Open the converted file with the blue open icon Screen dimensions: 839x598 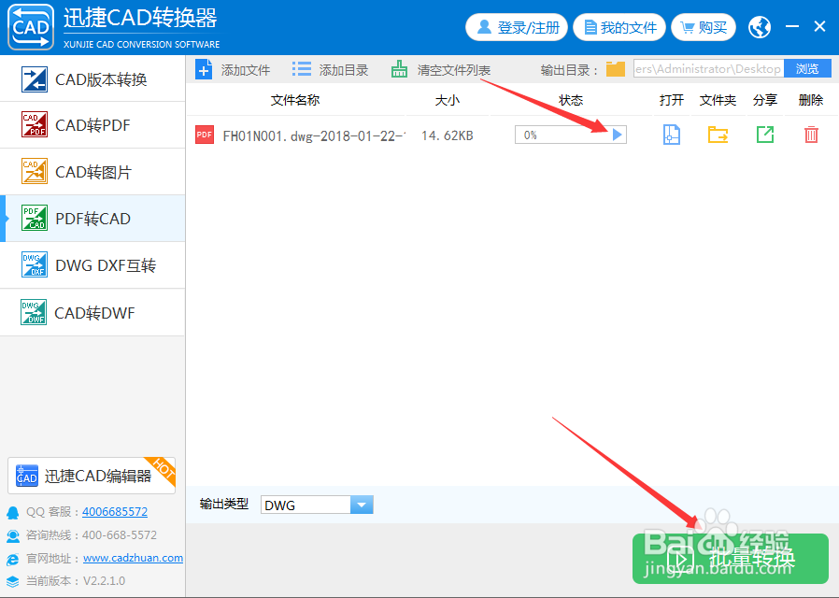(671, 135)
